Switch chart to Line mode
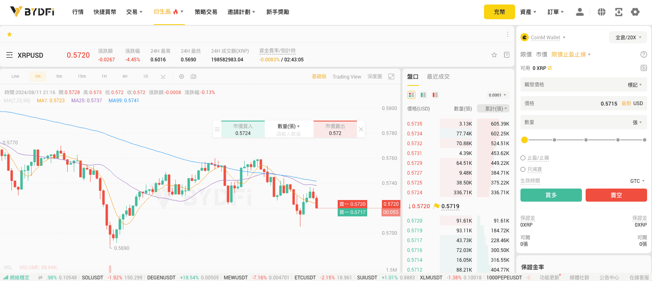Image resolution: width=652 pixels, height=281 pixels. coord(15,76)
